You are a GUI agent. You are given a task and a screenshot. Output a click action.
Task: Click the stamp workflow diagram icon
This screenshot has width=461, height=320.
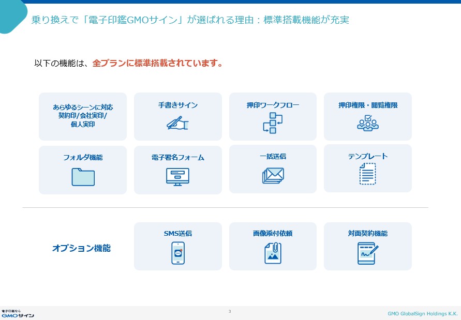point(273,123)
